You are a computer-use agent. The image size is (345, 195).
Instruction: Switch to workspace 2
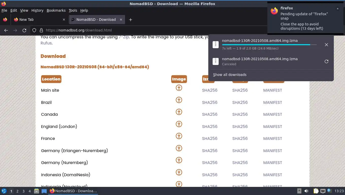click(17, 191)
